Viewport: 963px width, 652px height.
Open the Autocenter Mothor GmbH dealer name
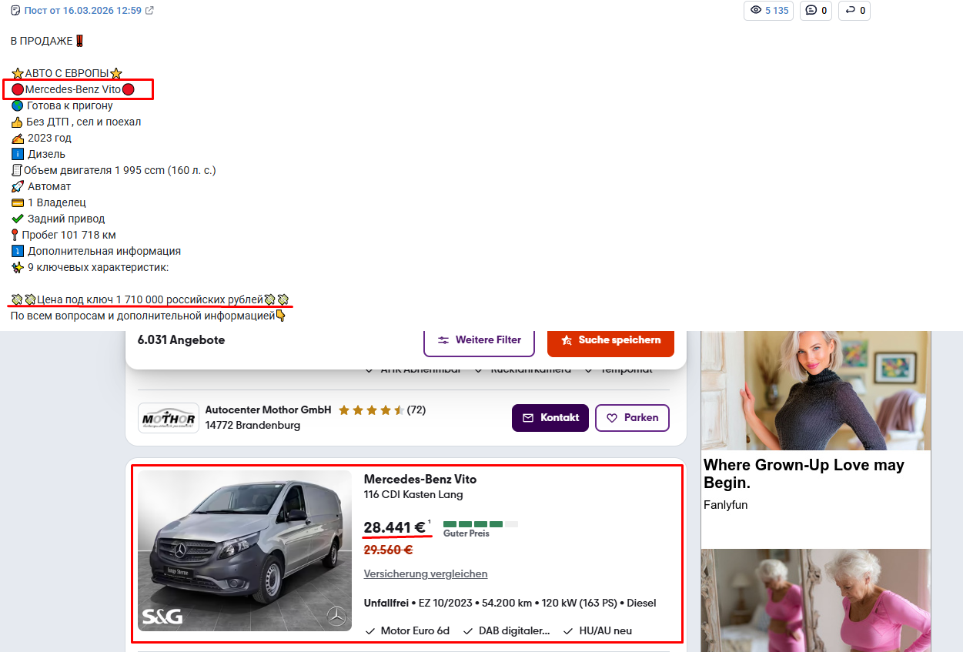pos(268,410)
